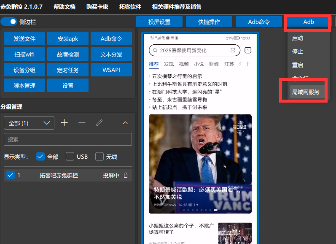Open headline 五次横琴之行里的启示
Screen dimensions: 336x244
coord(177,76)
